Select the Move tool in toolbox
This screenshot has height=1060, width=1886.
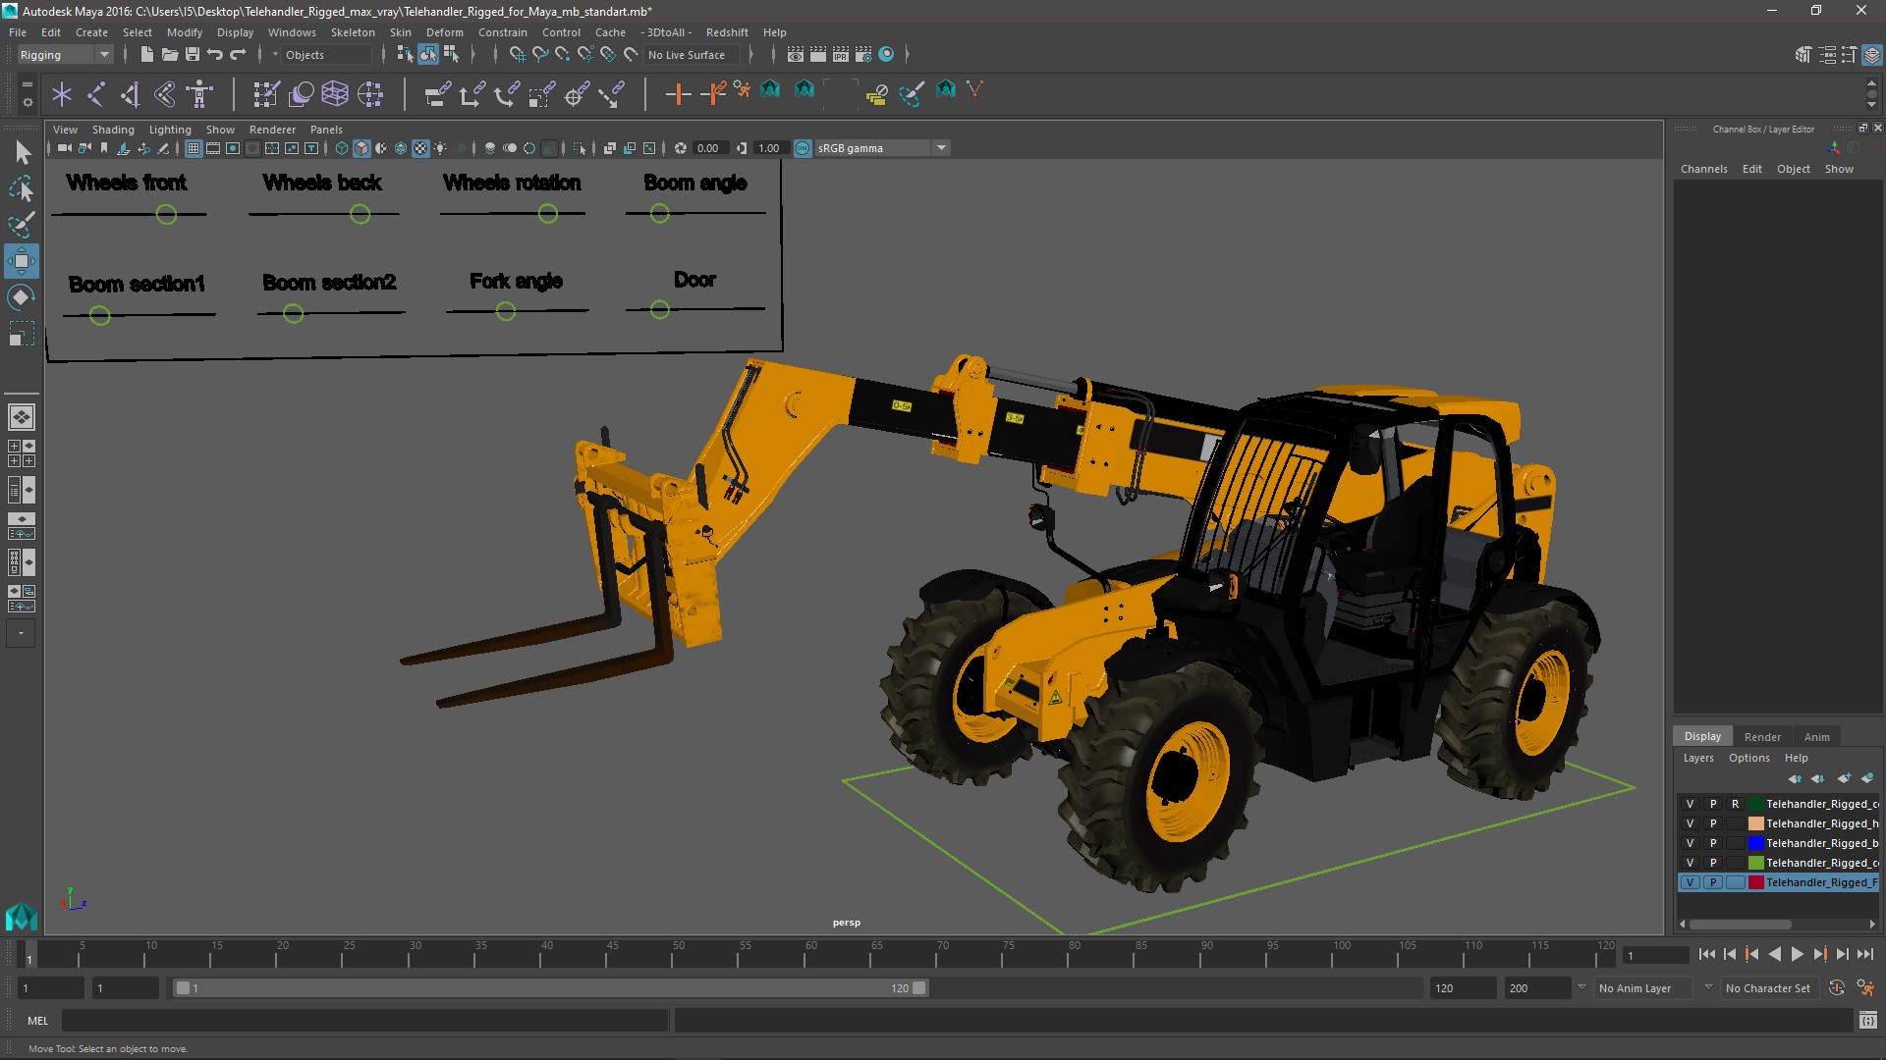tap(21, 261)
